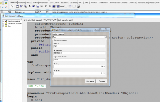This screenshot has height=102, width=160.
Task: Select the CheckBox component icon
Action: (x=46, y=6)
